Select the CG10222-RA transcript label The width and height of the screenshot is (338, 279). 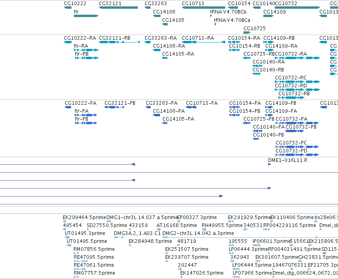pyautogui.click(x=80, y=38)
